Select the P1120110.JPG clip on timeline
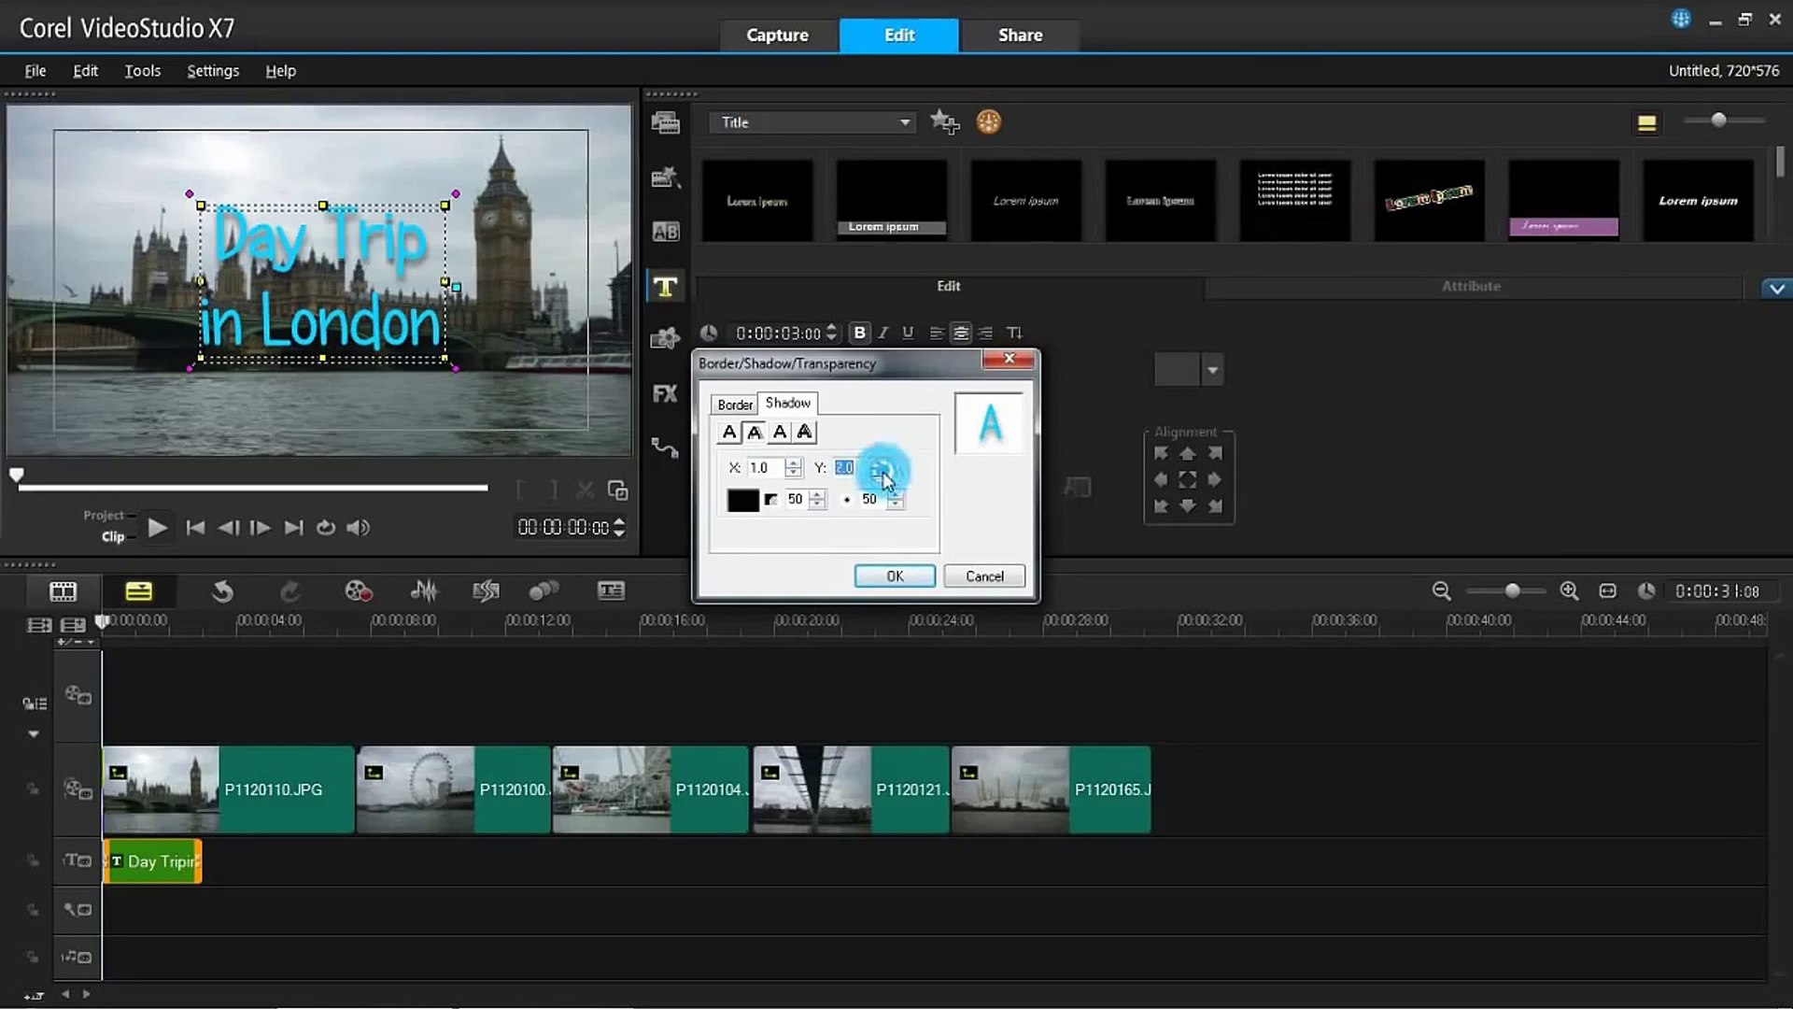Viewport: 1793px width, 1009px height. [x=228, y=789]
